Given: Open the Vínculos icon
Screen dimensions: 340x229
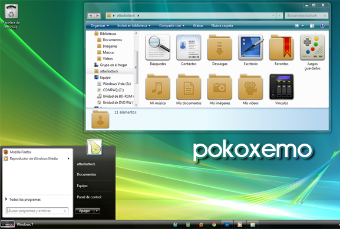Looking at the screenshot, I should pyautogui.click(x=282, y=87).
